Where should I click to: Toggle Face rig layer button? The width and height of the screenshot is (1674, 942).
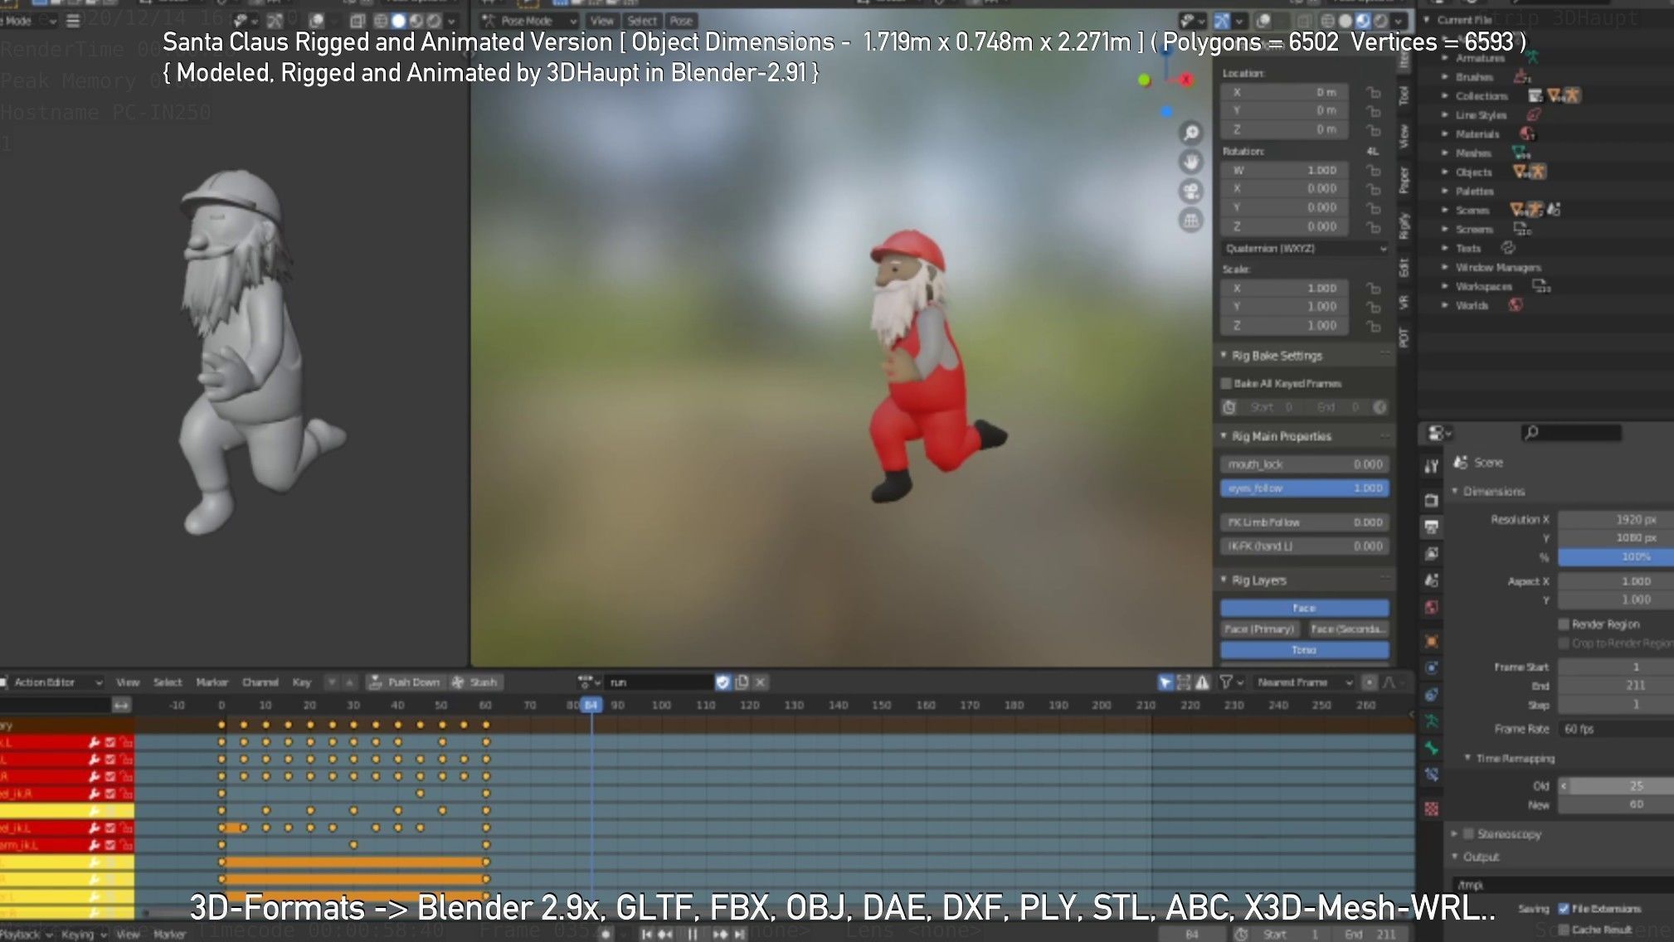[1304, 608]
